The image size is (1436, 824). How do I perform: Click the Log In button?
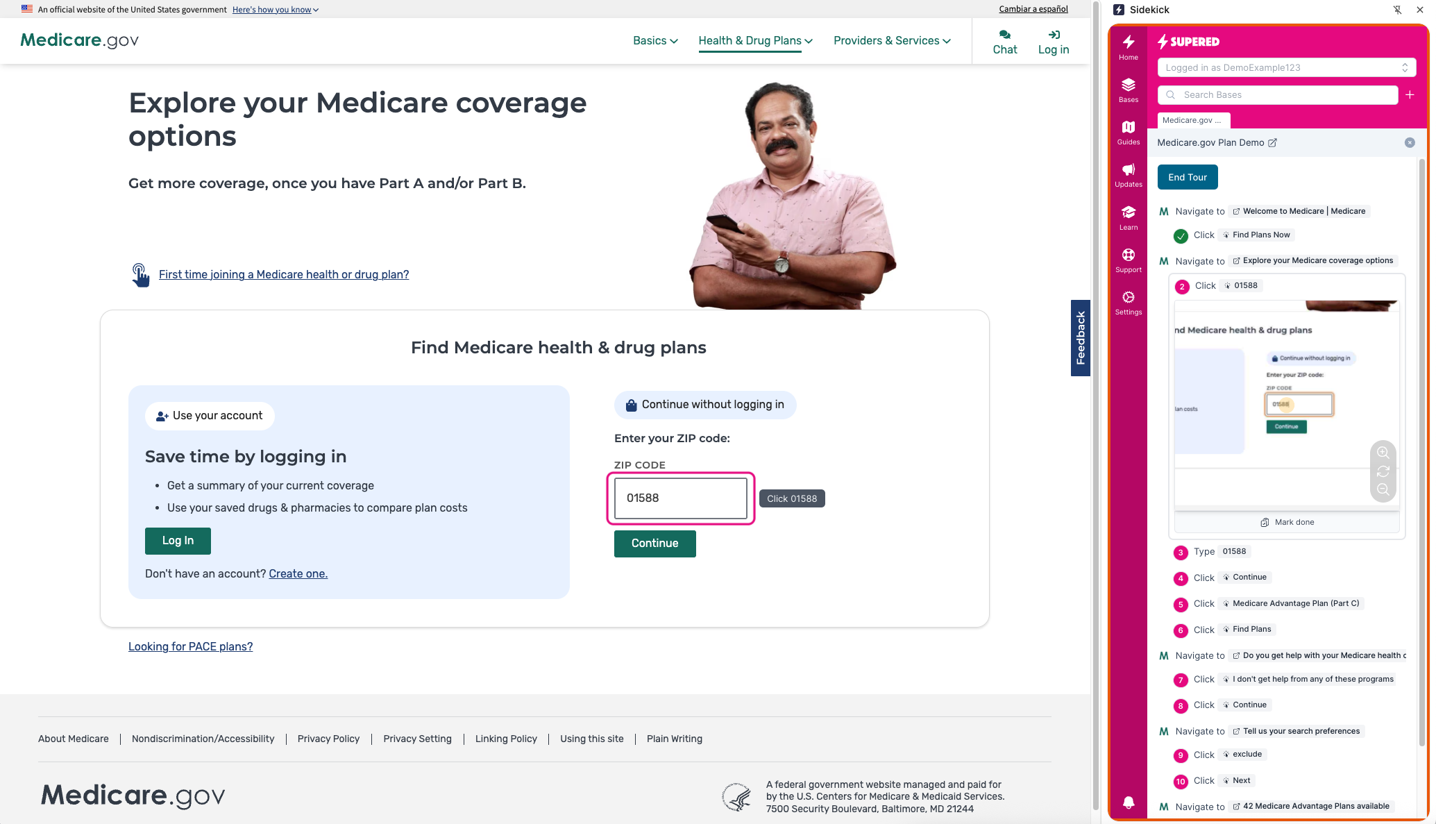[x=178, y=541]
